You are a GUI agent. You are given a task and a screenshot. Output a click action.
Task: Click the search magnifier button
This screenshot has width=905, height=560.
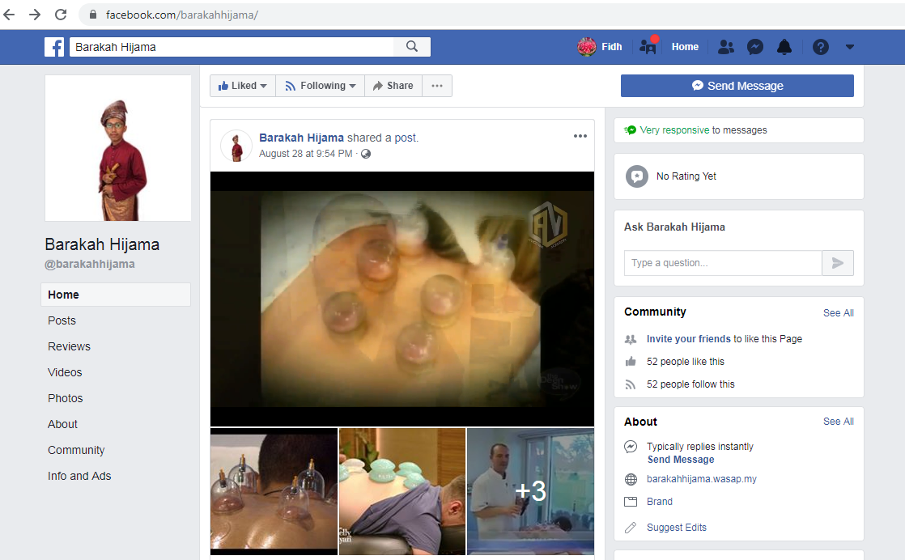(411, 47)
